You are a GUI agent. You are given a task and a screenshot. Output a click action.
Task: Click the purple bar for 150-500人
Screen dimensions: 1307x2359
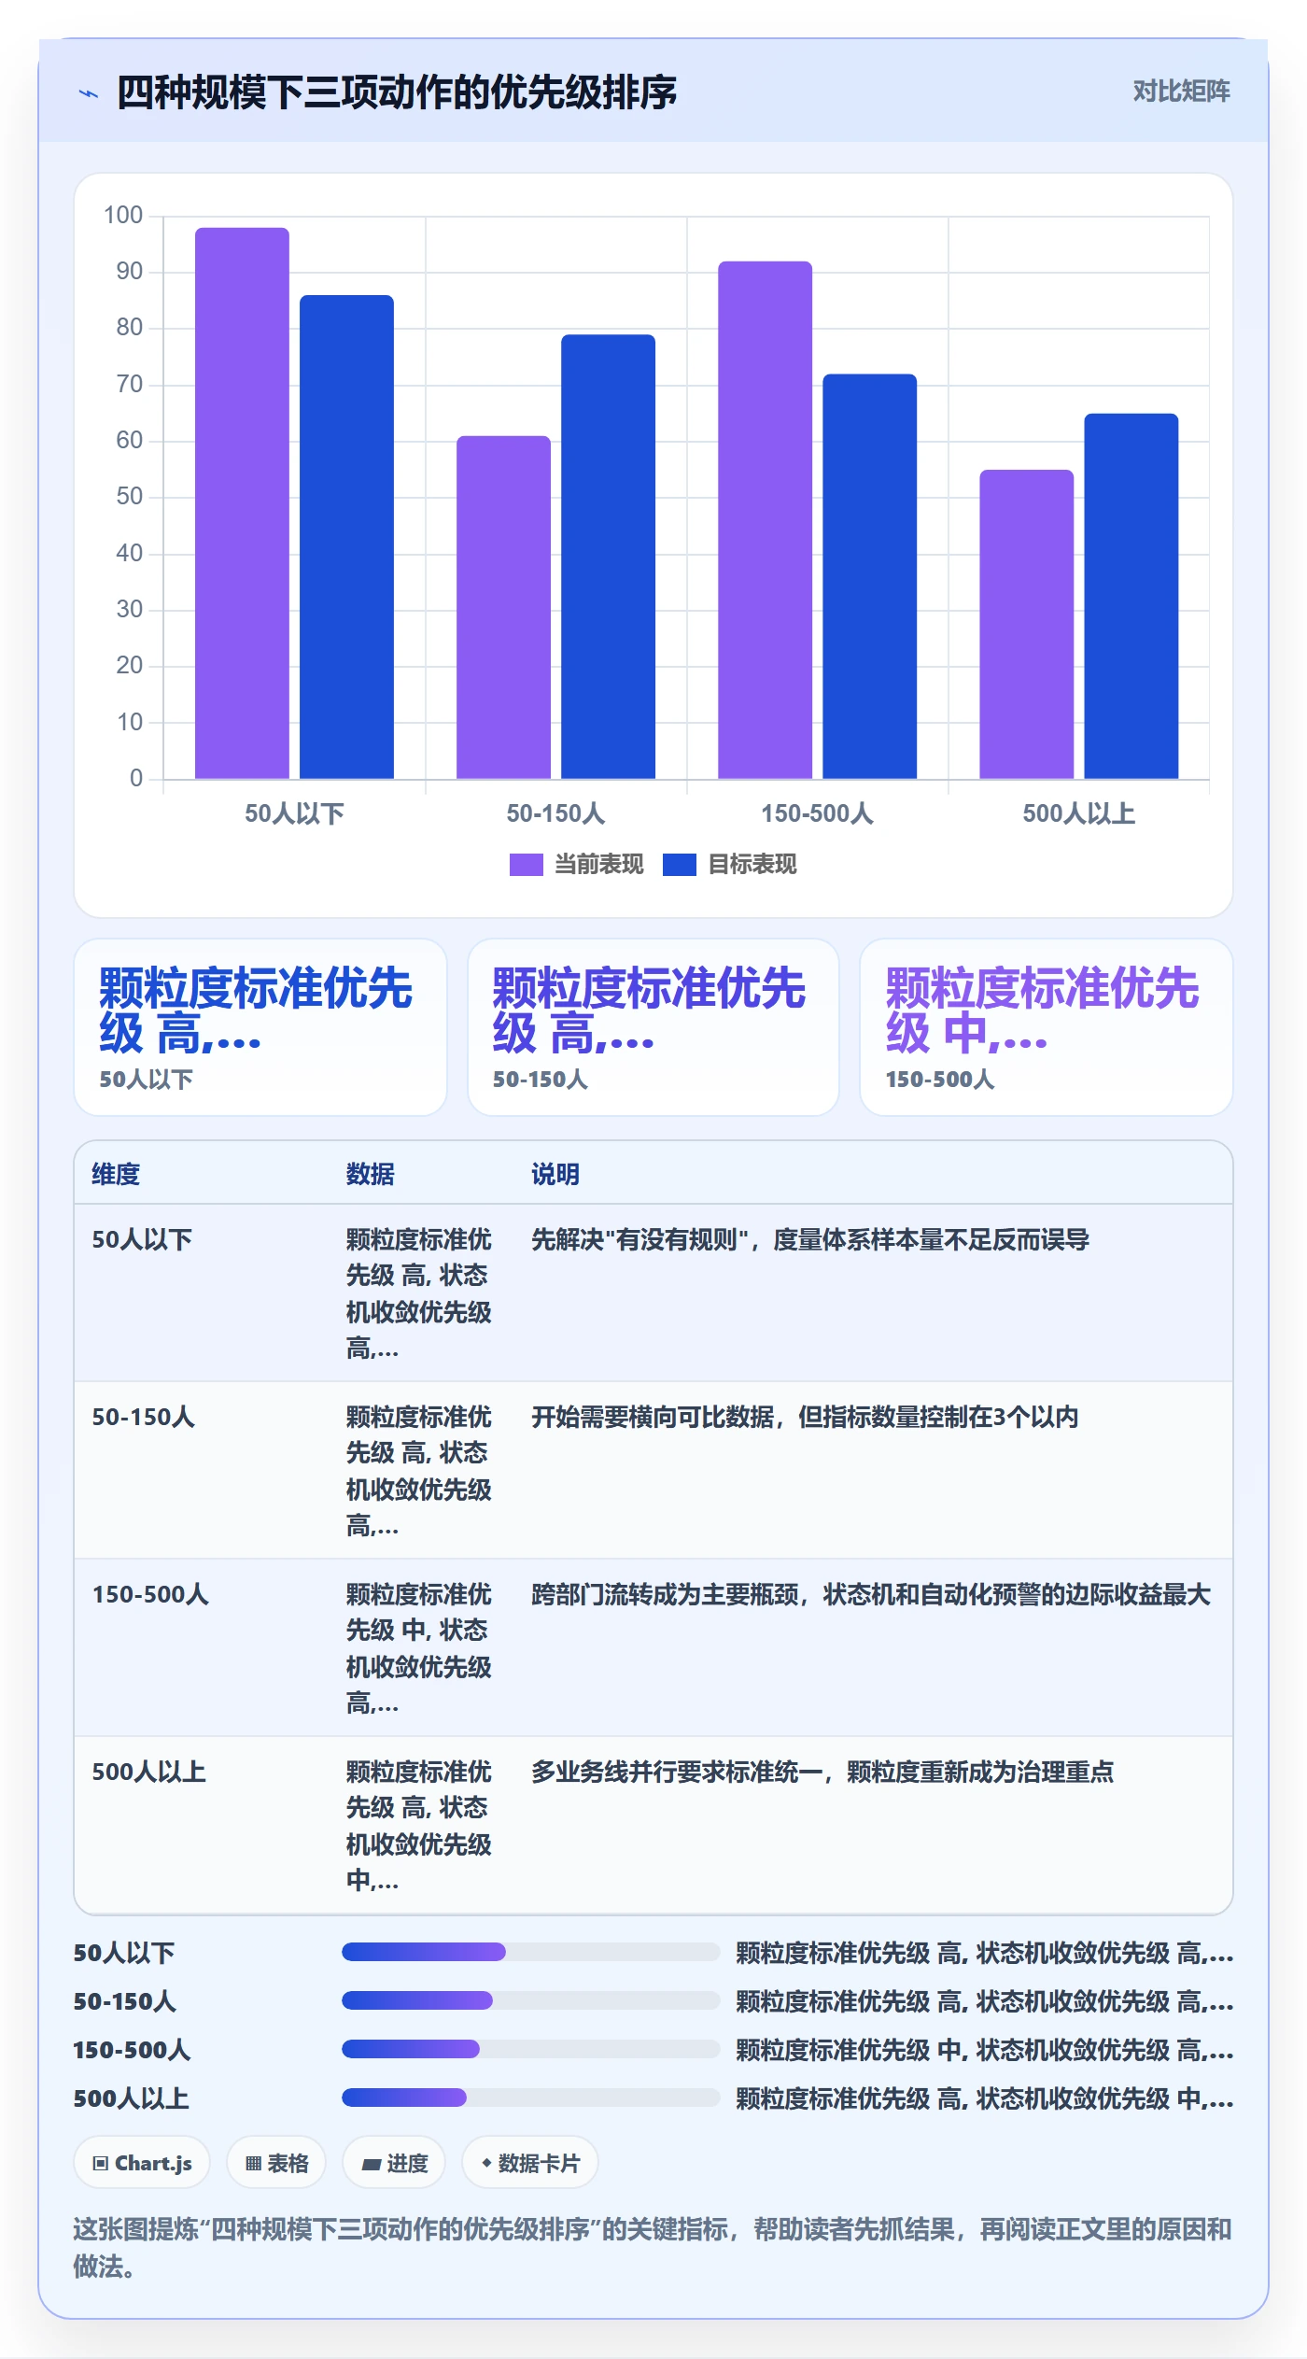tap(765, 520)
